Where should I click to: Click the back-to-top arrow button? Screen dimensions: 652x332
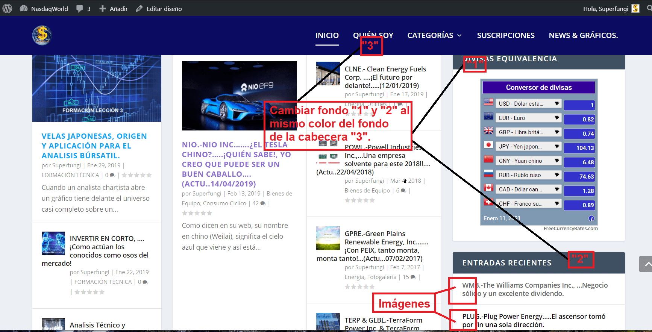646,264
